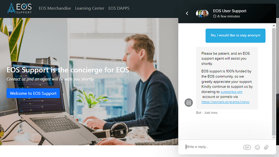Click the chat scrollbar down arrow

274,137
